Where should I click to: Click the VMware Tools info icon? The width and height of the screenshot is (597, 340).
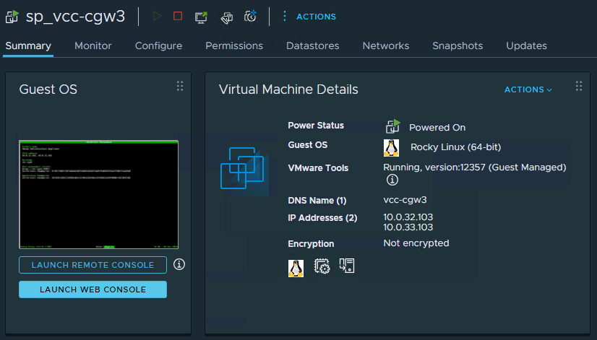[392, 180]
